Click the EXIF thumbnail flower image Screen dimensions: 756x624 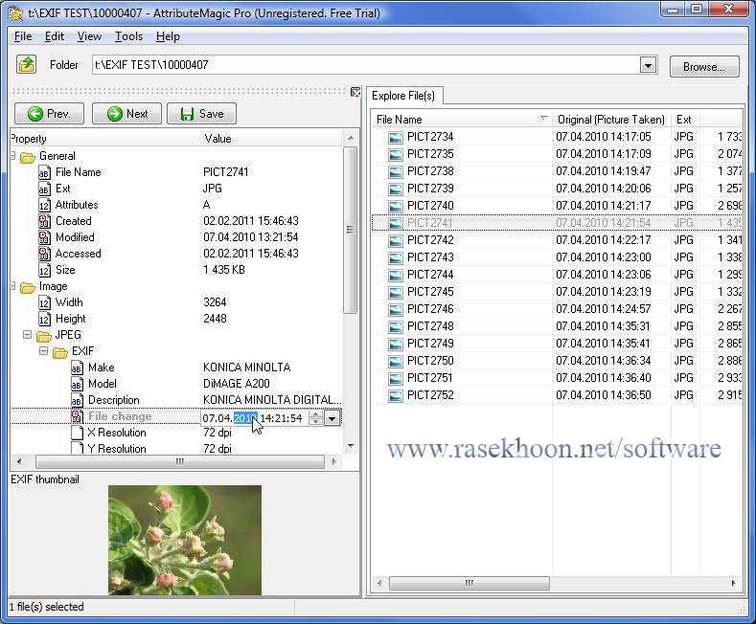pos(185,540)
